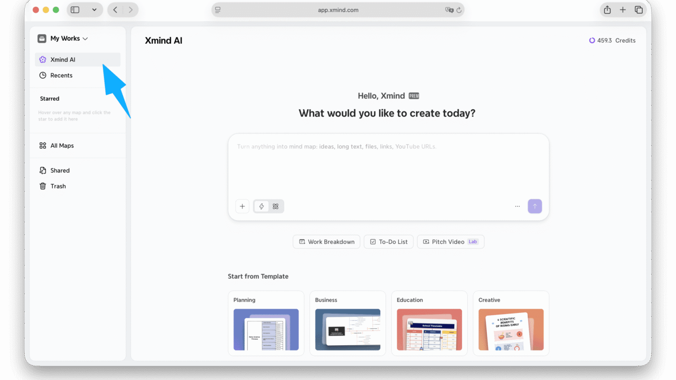The height and width of the screenshot is (380, 676).
Task: Select the lightning fast mode toggle
Action: pyautogui.click(x=261, y=206)
